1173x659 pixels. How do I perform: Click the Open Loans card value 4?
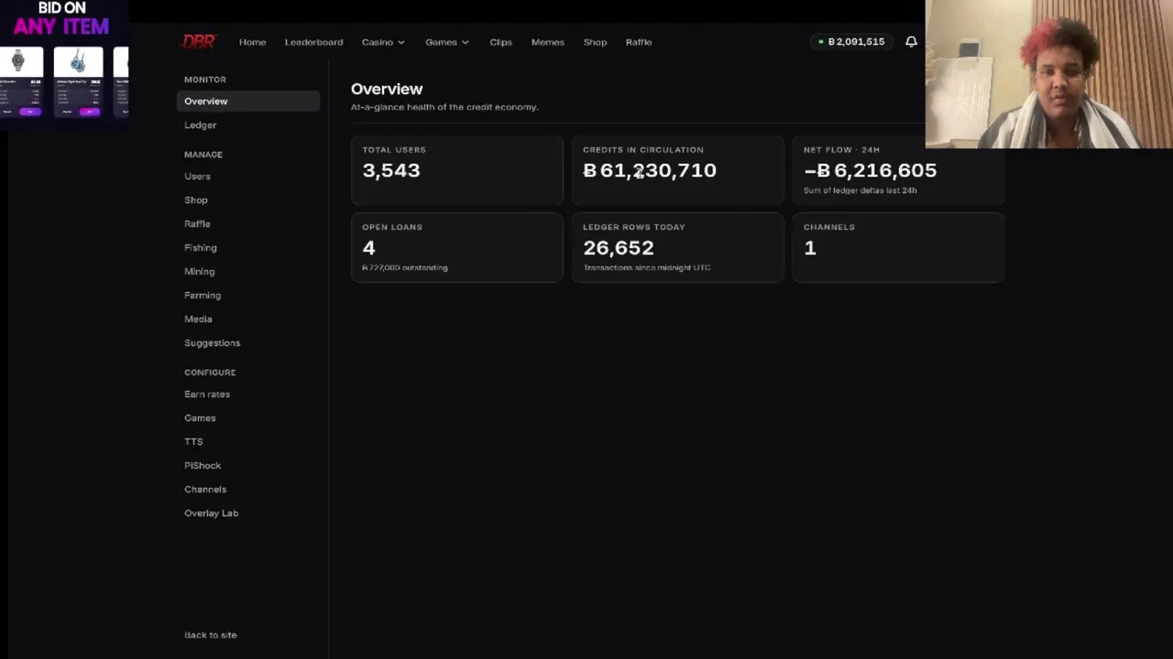coord(368,248)
